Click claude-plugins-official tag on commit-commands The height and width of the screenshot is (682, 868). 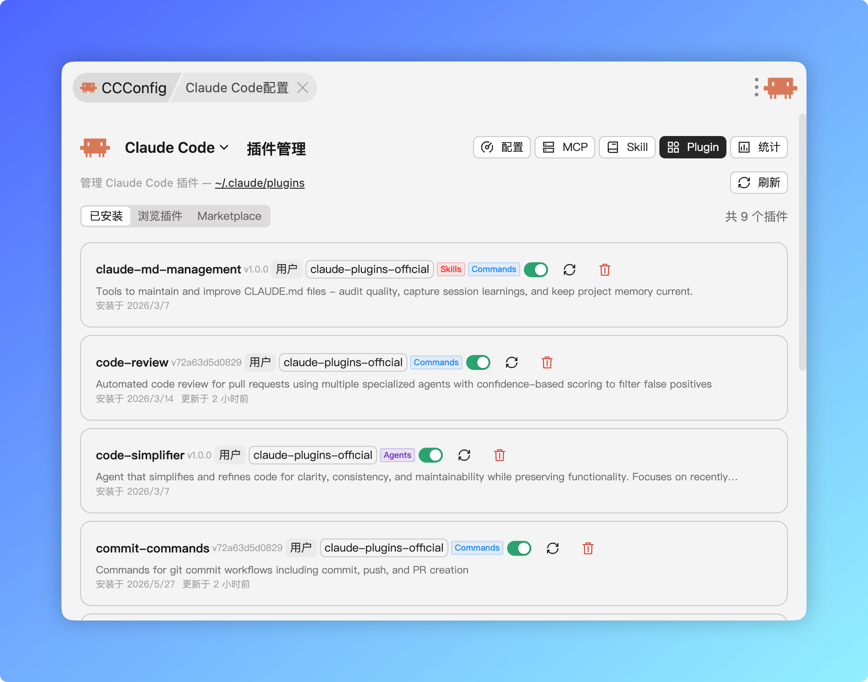coord(384,548)
